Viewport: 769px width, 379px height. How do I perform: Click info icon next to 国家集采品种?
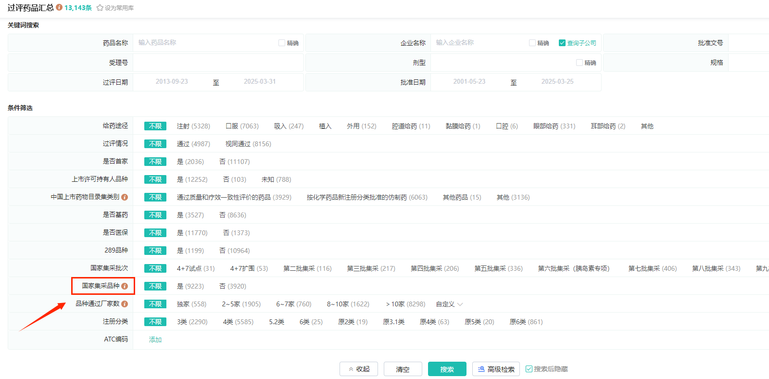125,286
